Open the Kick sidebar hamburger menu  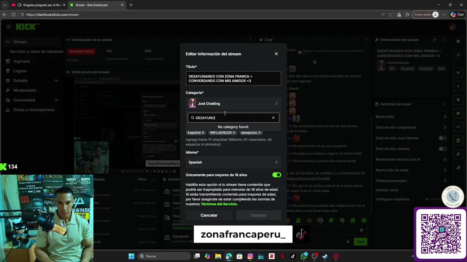tap(8, 27)
